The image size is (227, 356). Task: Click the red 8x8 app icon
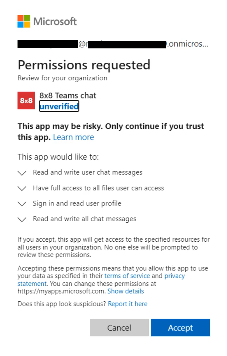coord(26,100)
